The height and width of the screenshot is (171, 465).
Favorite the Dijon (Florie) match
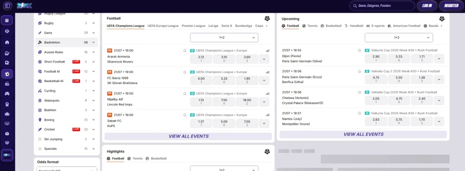point(360,50)
